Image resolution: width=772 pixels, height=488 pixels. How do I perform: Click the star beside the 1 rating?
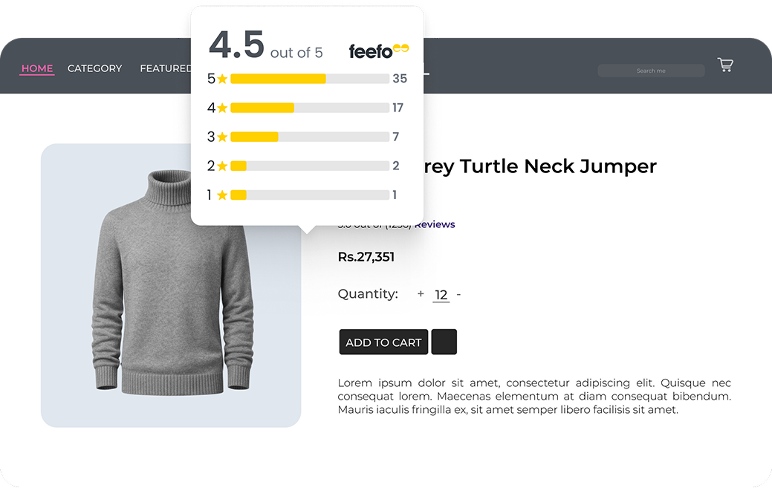coord(222,195)
